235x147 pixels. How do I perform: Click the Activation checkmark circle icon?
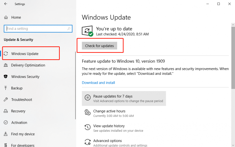click(6, 123)
